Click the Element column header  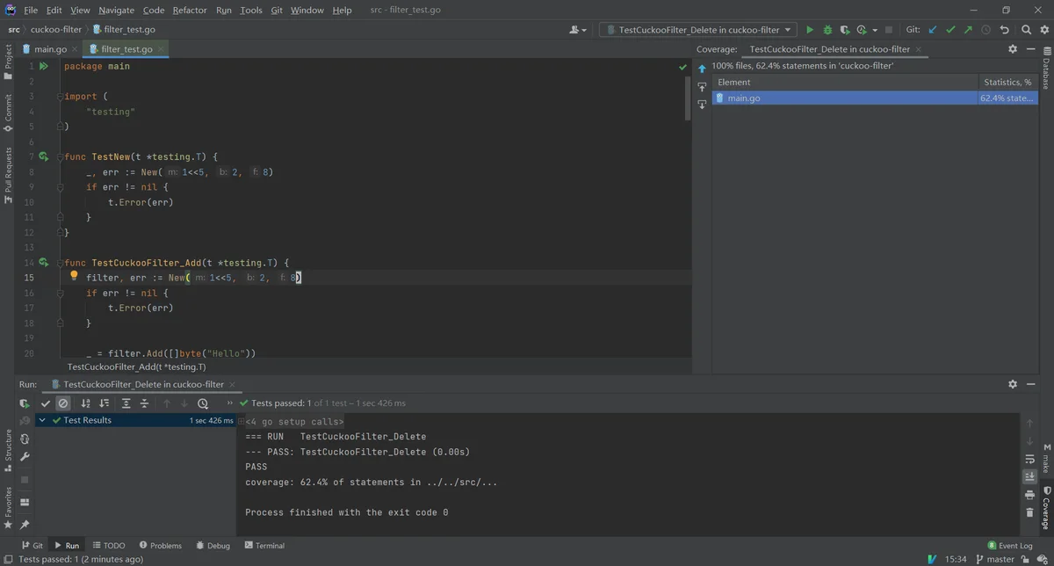coord(845,82)
